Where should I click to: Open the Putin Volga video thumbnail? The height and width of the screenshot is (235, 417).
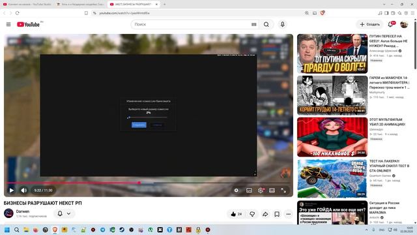[332, 54]
